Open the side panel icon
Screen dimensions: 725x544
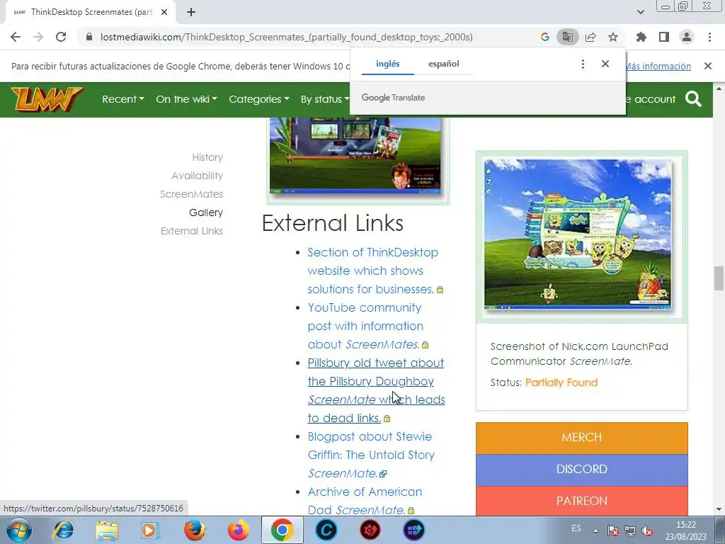(664, 37)
